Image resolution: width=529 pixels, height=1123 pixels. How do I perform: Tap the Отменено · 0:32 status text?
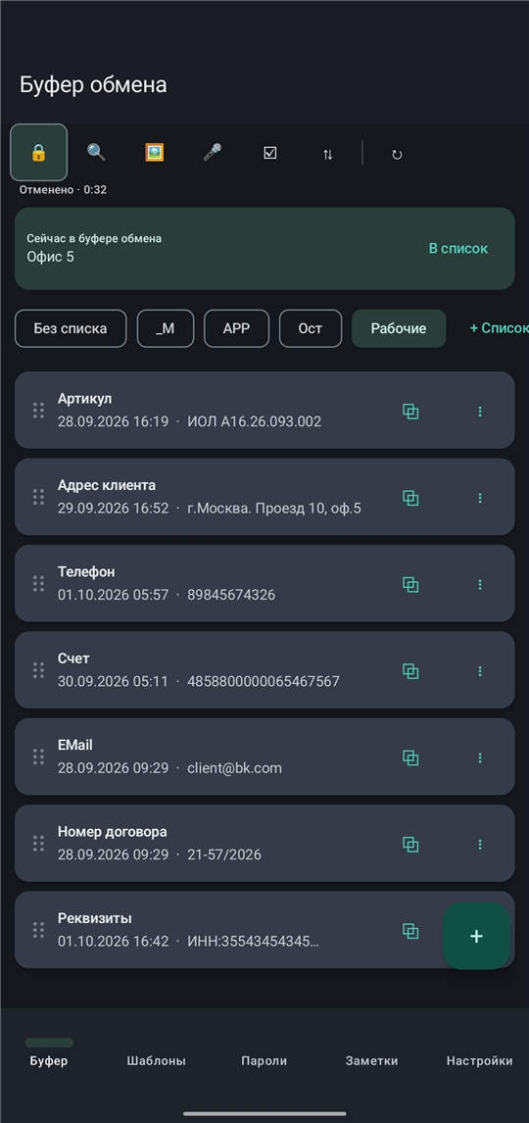point(63,190)
